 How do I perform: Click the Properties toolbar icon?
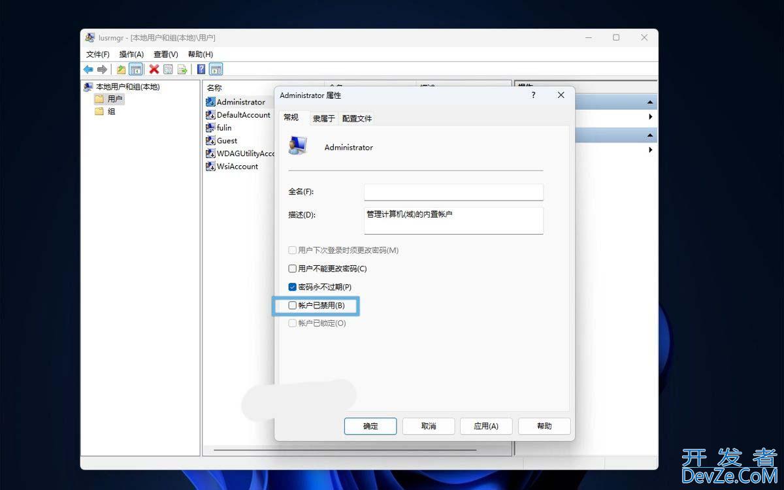pos(169,69)
